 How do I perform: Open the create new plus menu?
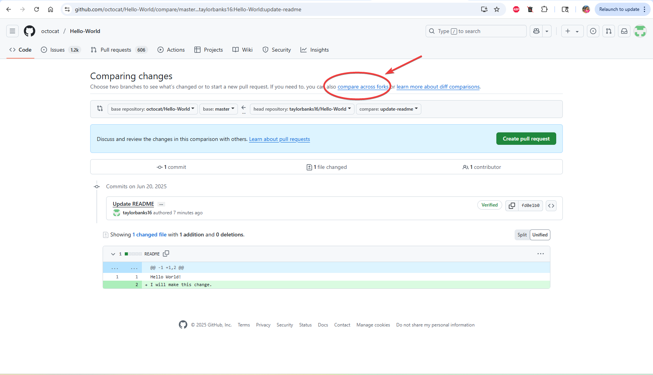point(572,31)
